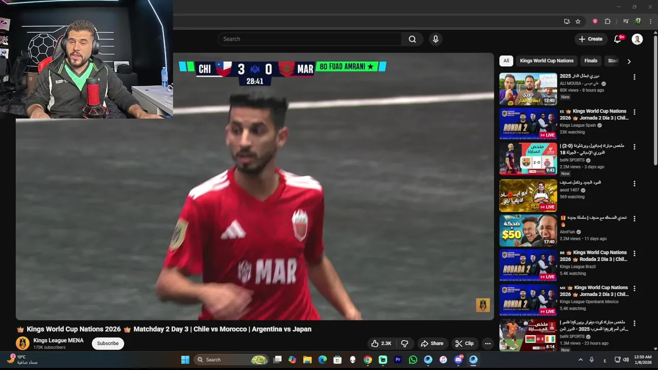Click the install app icon in address bar
The height and width of the screenshot is (370, 658).
566,21
